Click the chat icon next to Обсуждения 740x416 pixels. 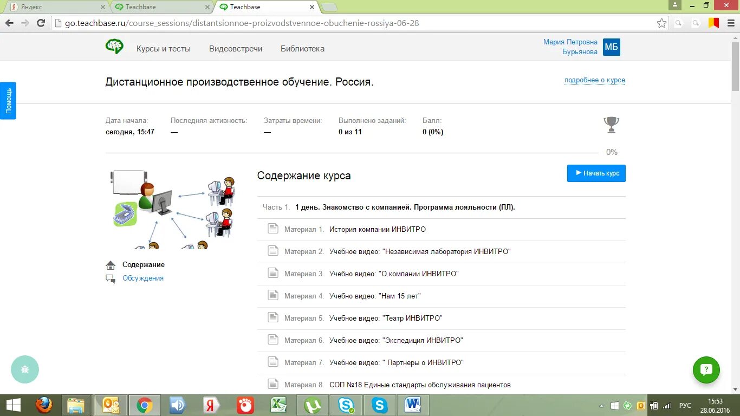(111, 278)
